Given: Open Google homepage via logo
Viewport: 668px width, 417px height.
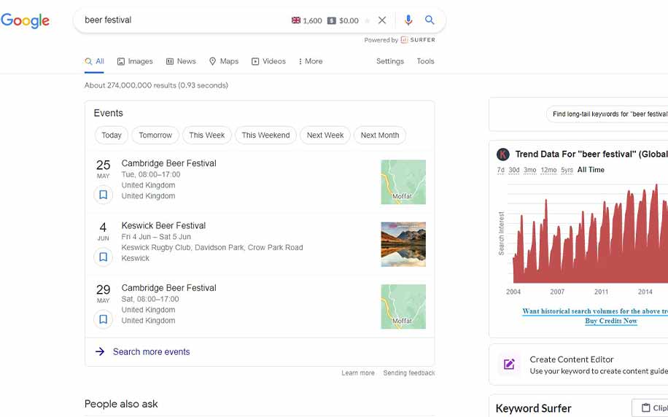Looking at the screenshot, I should click(x=26, y=20).
